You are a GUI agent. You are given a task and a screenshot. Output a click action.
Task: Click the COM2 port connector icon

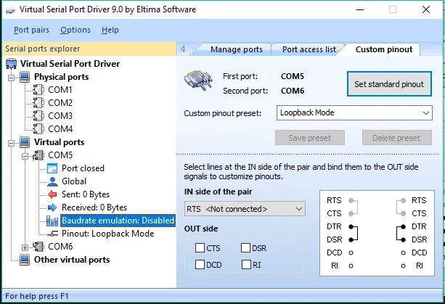[38, 102]
